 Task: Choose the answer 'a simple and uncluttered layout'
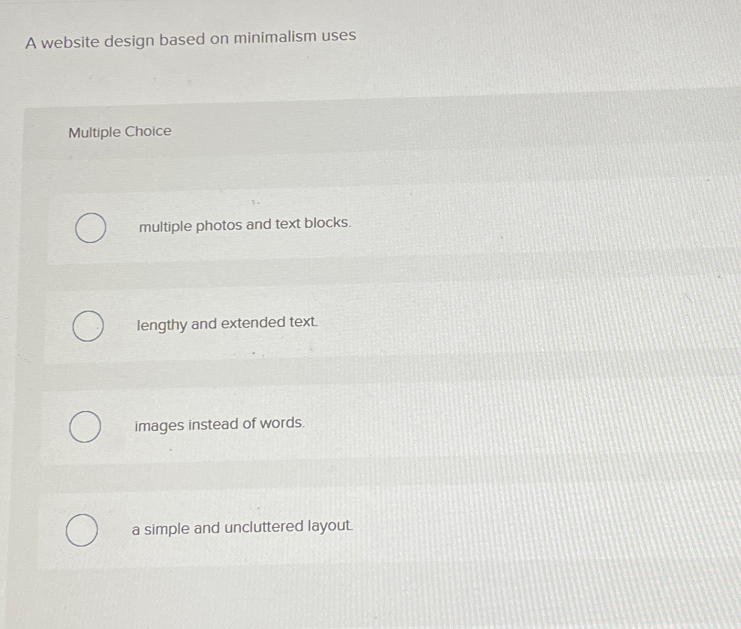tap(243, 527)
